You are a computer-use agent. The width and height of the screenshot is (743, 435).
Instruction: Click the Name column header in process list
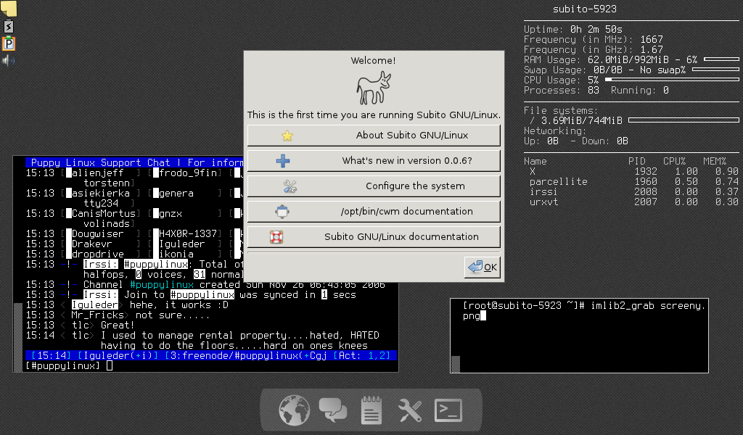click(535, 162)
